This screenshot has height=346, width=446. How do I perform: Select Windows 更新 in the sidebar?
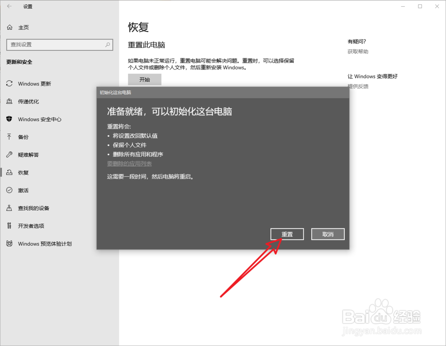[x=34, y=84]
